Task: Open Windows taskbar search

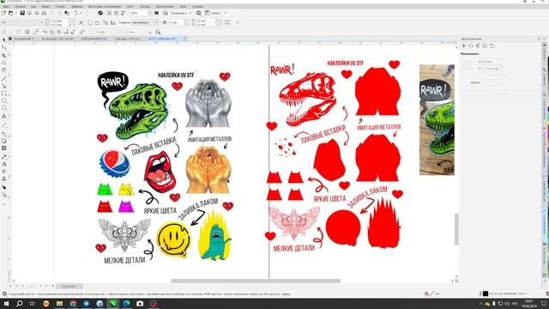Action: point(19,303)
